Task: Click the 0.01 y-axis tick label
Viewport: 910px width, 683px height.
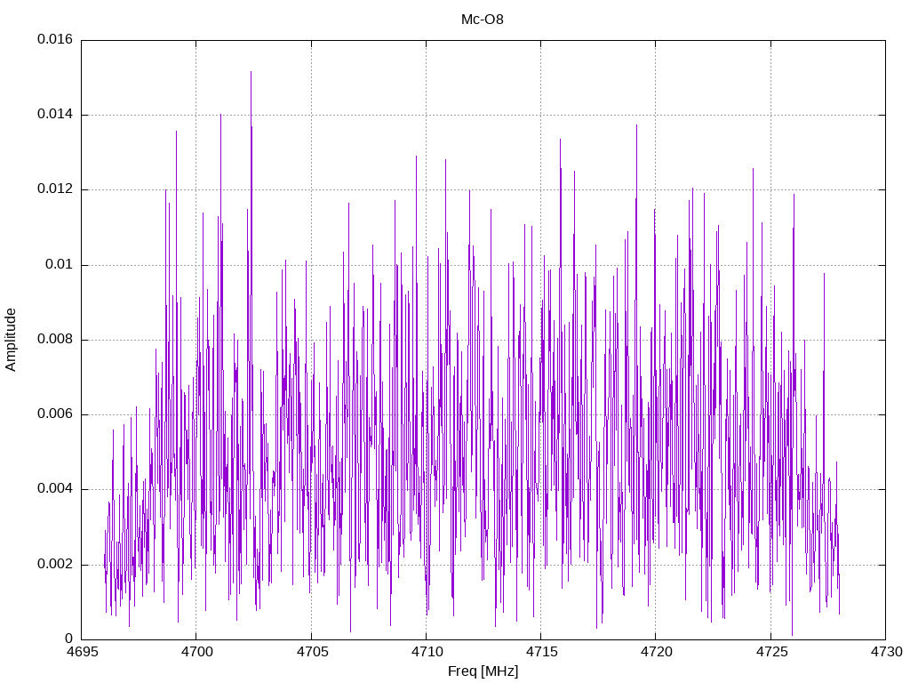Action: pyautogui.click(x=60, y=265)
